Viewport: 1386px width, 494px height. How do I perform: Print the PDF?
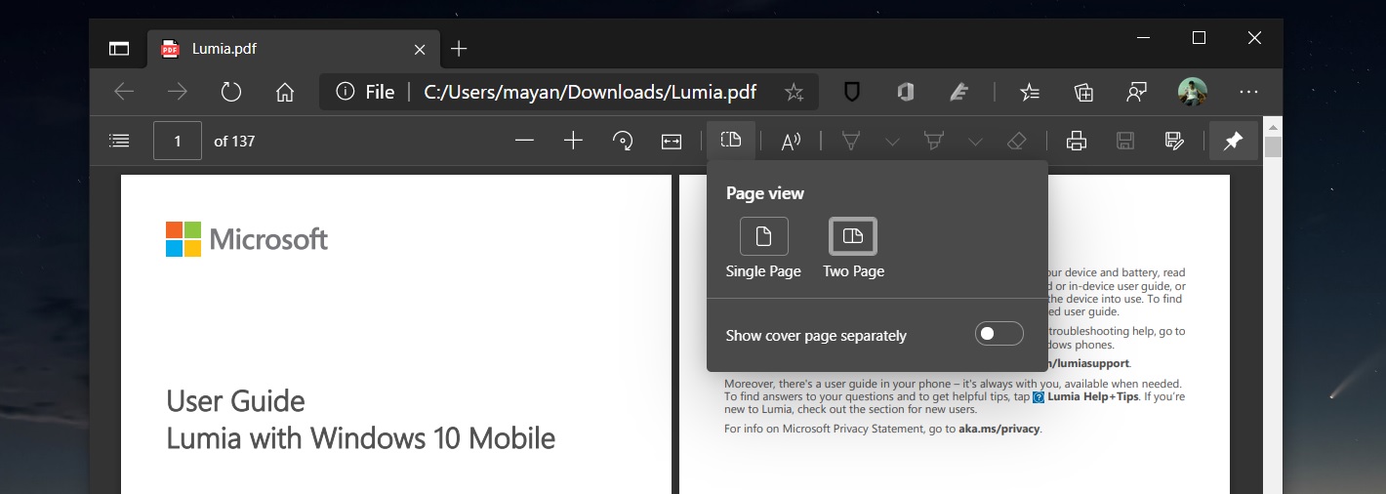1077,141
